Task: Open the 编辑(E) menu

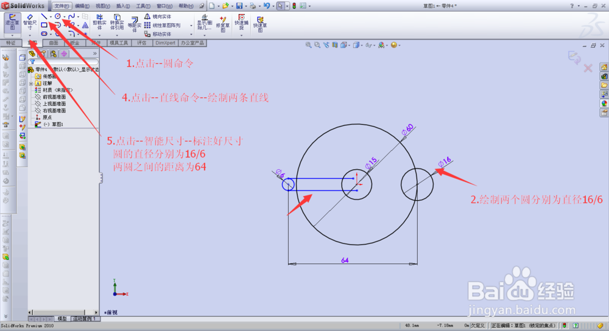Action: tap(82, 6)
